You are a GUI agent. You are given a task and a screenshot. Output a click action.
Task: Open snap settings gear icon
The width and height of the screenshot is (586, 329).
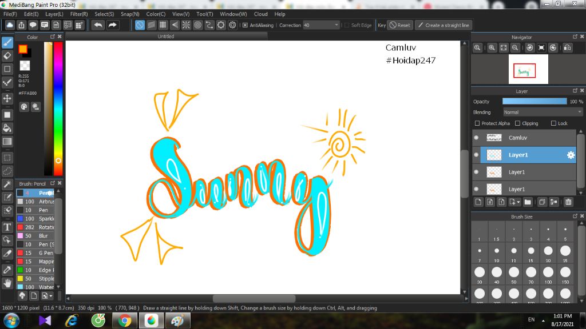click(x=232, y=25)
